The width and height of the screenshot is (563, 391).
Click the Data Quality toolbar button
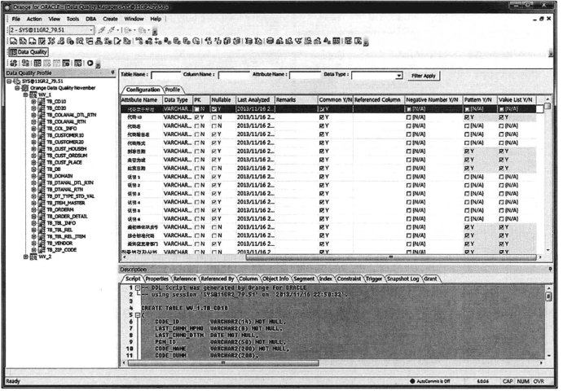[29, 52]
